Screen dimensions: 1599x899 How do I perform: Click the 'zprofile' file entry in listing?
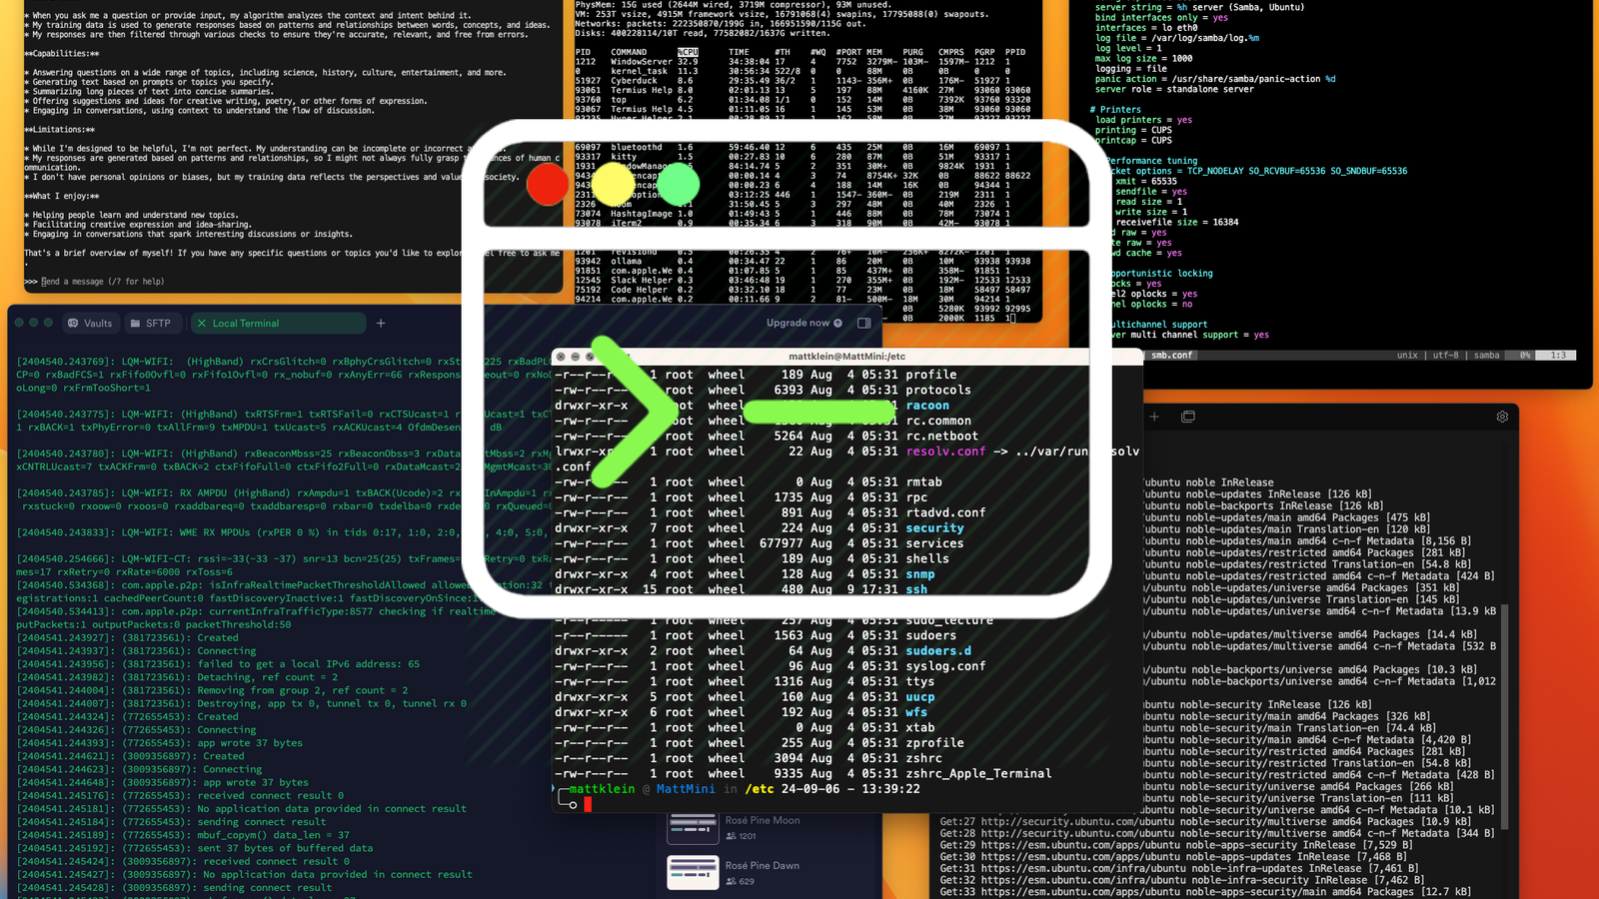click(935, 743)
